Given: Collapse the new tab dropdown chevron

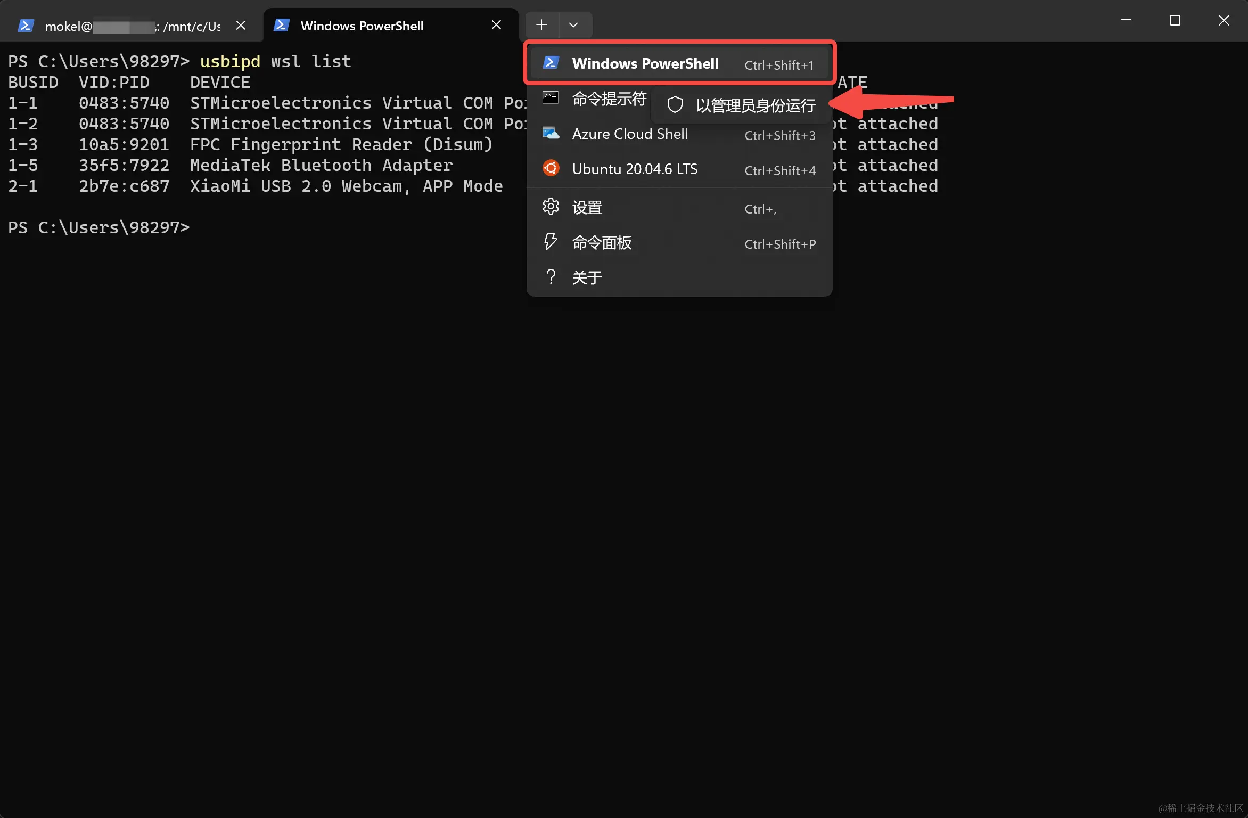Looking at the screenshot, I should [573, 25].
